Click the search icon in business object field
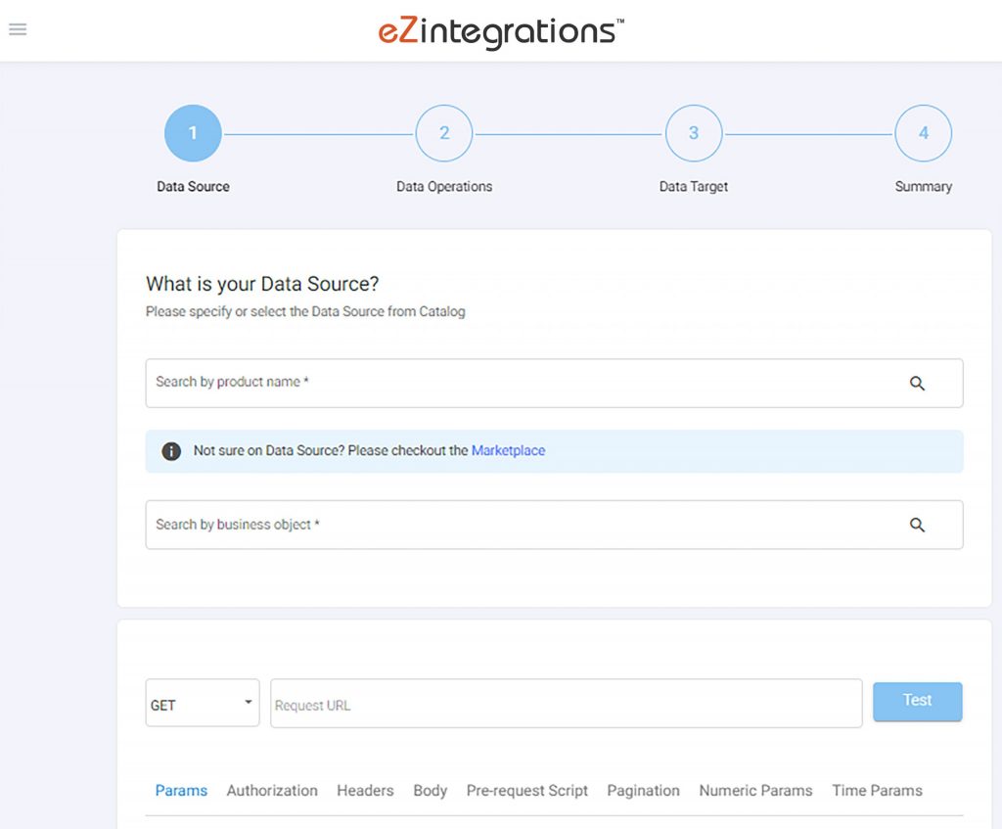1002x829 pixels. click(917, 526)
